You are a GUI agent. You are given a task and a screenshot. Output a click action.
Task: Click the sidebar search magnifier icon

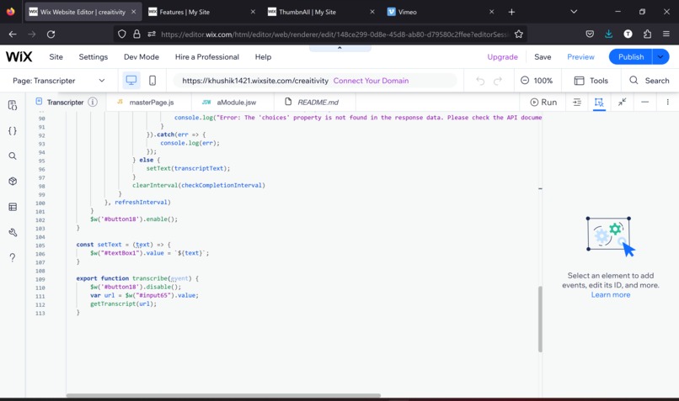coord(13,156)
